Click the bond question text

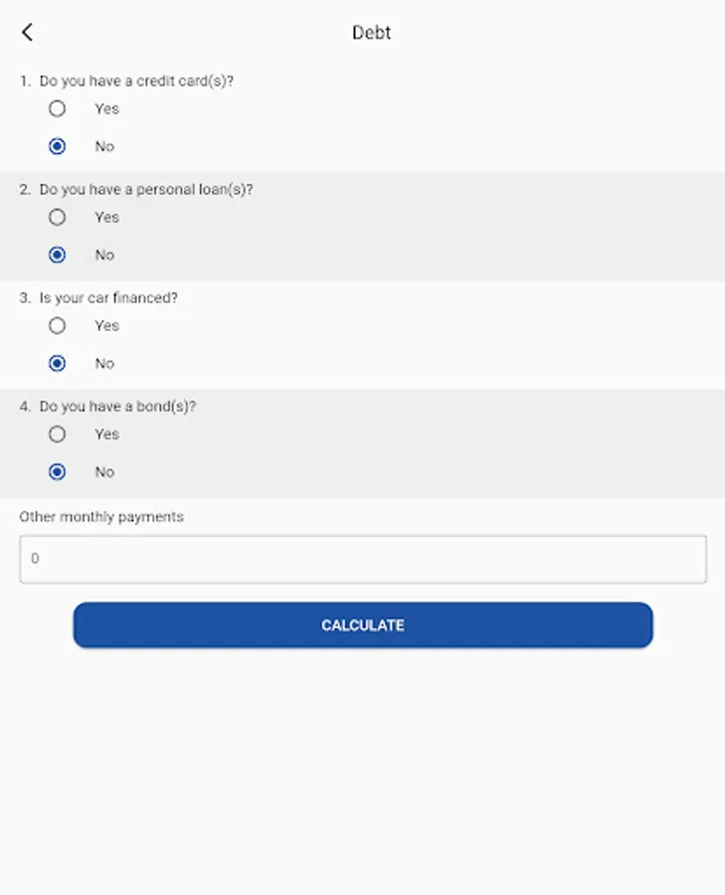click(117, 407)
